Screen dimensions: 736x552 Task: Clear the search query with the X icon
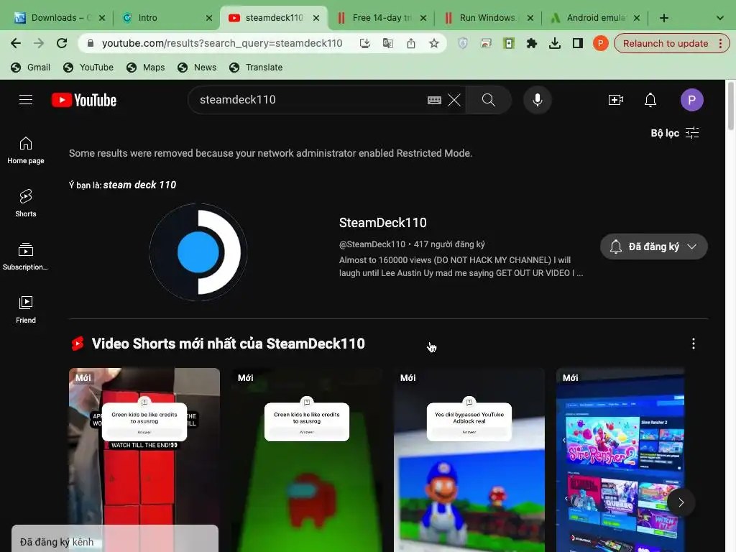454,100
